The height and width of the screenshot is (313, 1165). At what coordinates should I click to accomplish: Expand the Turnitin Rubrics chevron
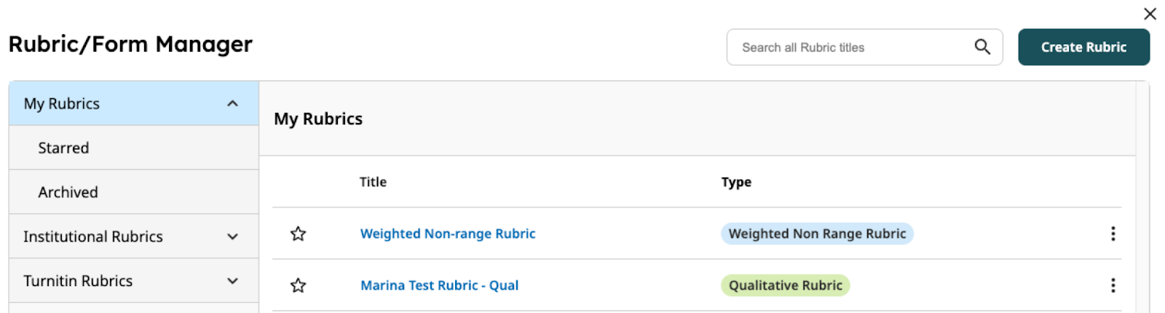(x=232, y=281)
